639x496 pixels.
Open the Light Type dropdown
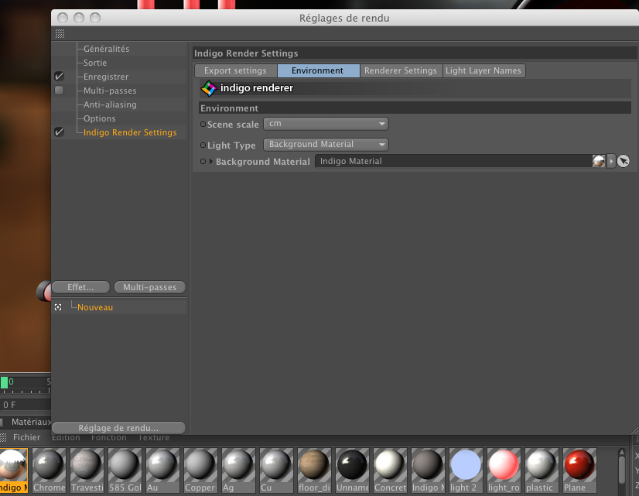[326, 144]
